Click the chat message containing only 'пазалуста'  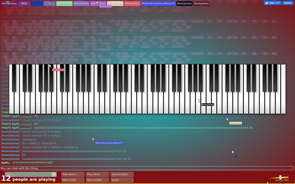29,139
